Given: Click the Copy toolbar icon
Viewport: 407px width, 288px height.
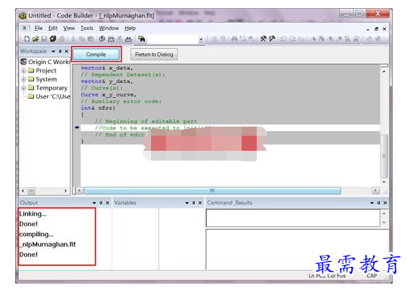Looking at the screenshot, I should (x=82, y=39).
